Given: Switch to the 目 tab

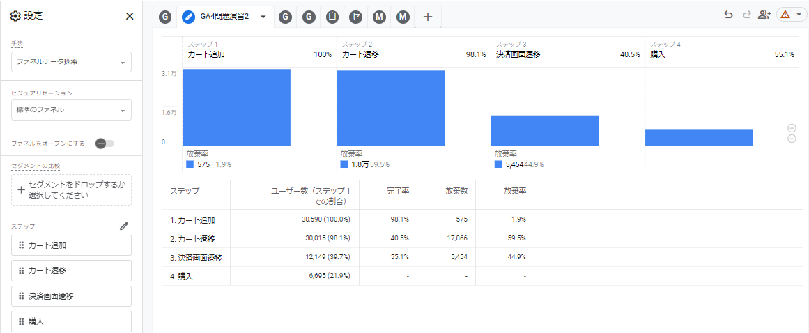Looking at the screenshot, I should [x=333, y=17].
